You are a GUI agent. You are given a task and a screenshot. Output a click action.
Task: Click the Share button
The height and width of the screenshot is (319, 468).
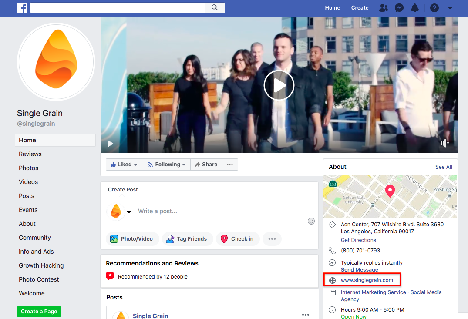(206, 165)
